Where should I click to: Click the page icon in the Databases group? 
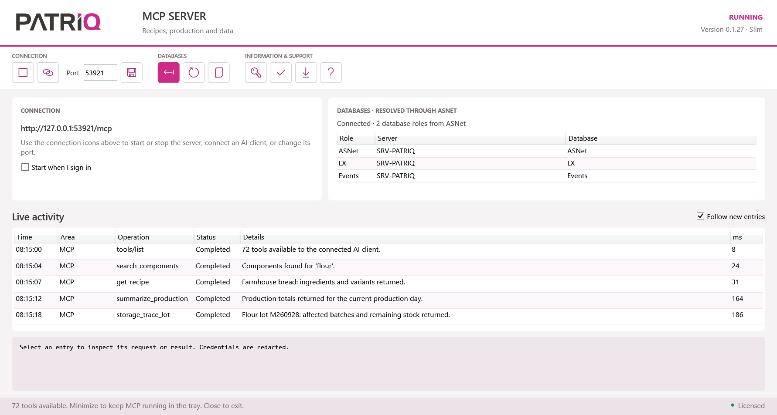coord(219,73)
